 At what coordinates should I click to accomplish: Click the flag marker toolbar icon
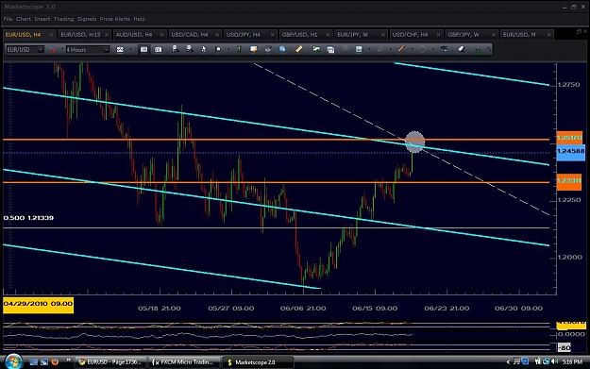point(218,49)
